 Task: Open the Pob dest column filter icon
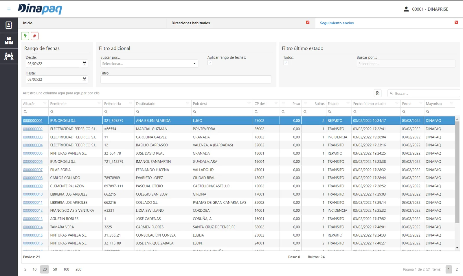coord(249,103)
